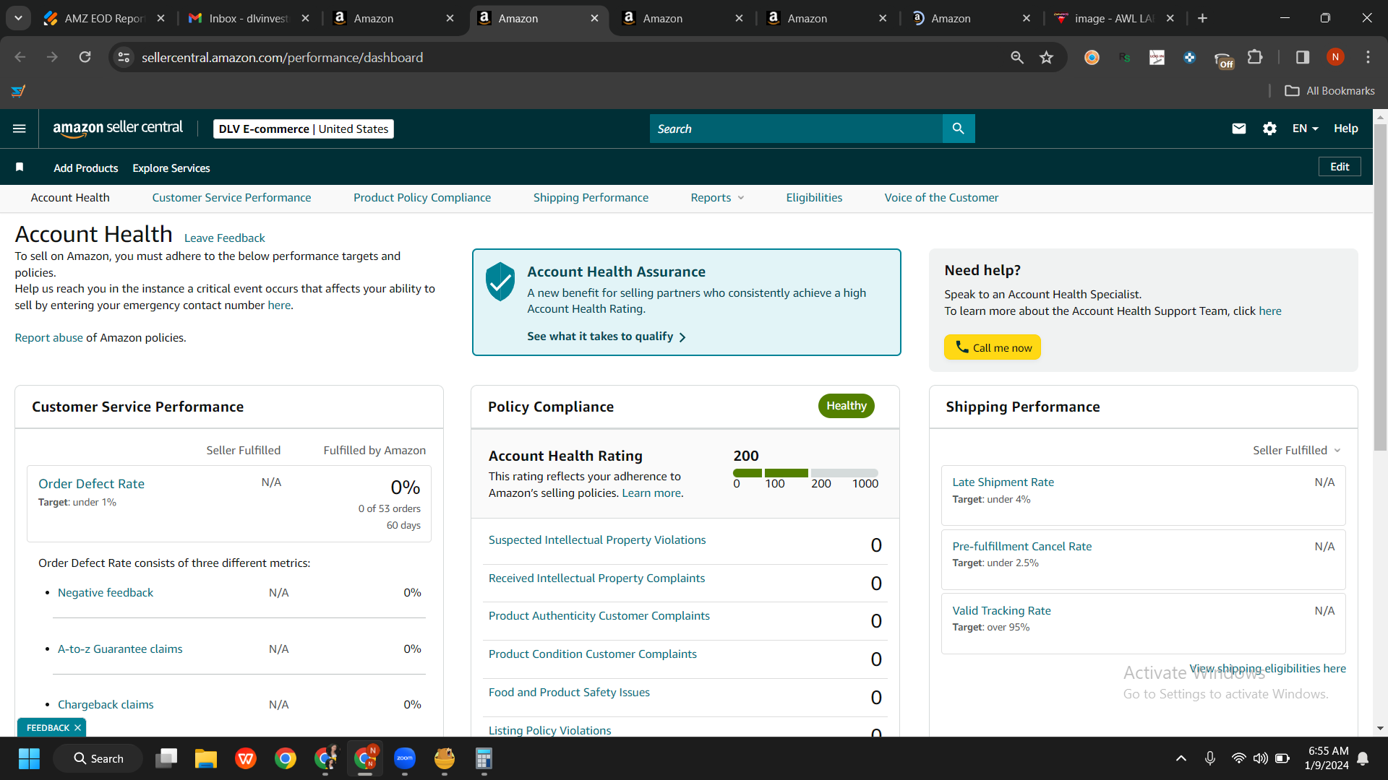Open Chrome three-dot menu
The width and height of the screenshot is (1388, 780).
1368,57
